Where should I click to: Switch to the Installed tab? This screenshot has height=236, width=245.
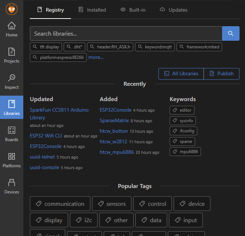tap(92, 10)
